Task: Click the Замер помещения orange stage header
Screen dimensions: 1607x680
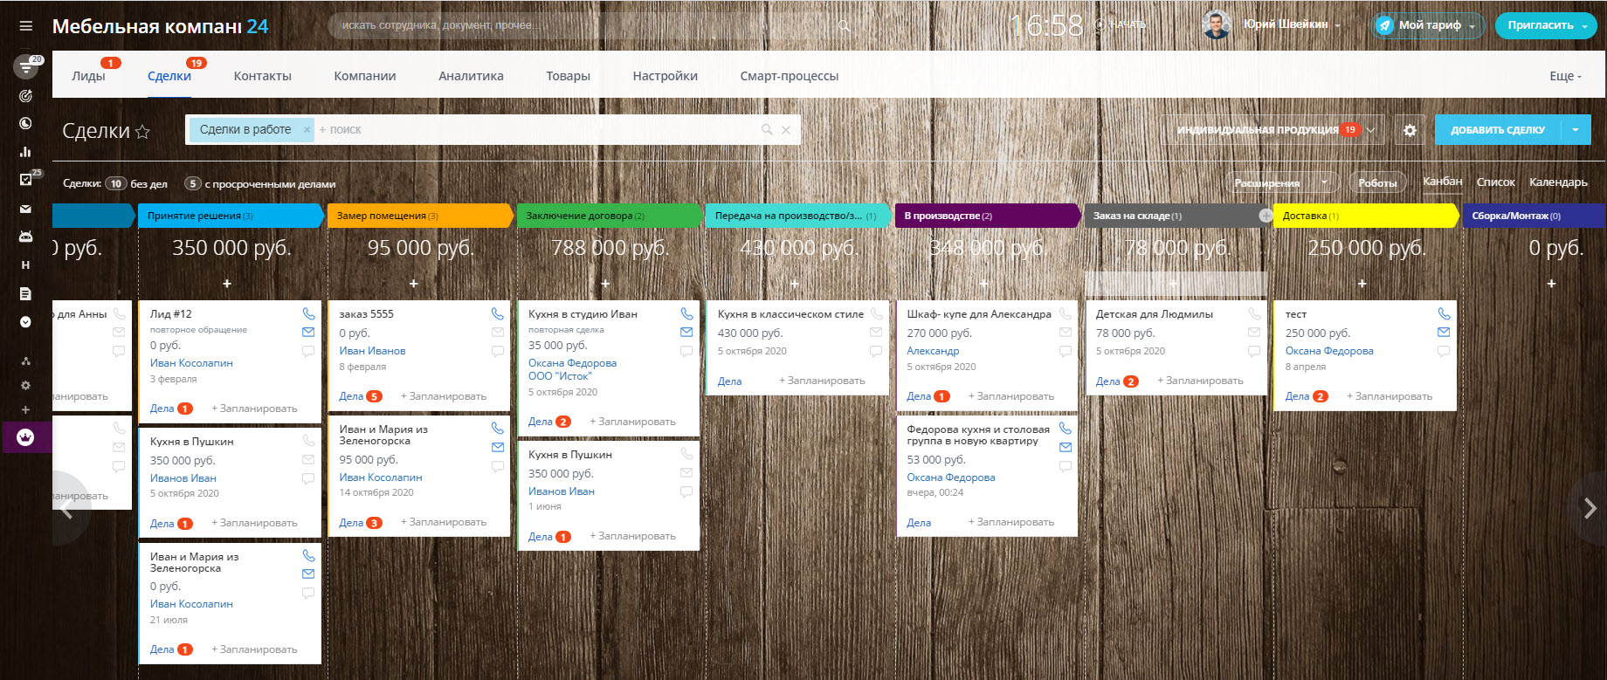Action: 419,216
